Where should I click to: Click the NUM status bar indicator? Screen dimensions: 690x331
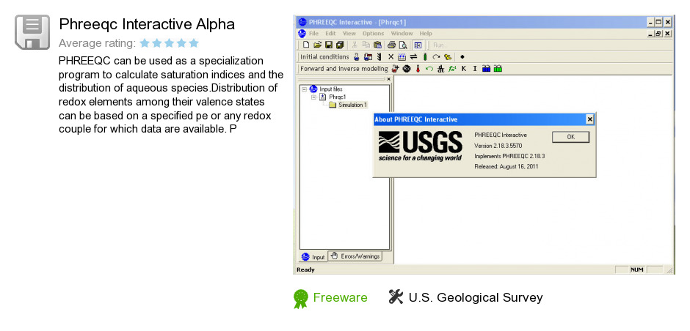tap(637, 269)
